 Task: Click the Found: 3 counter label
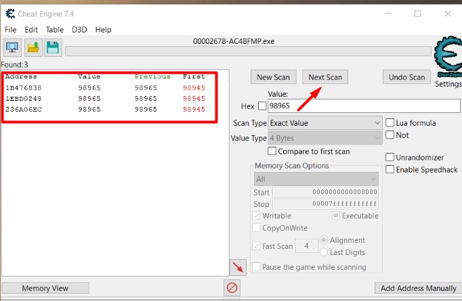tap(14, 64)
